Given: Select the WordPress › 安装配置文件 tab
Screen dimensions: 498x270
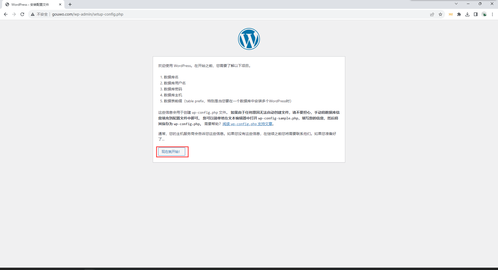Looking at the screenshot, I should pyautogui.click(x=33, y=4).
